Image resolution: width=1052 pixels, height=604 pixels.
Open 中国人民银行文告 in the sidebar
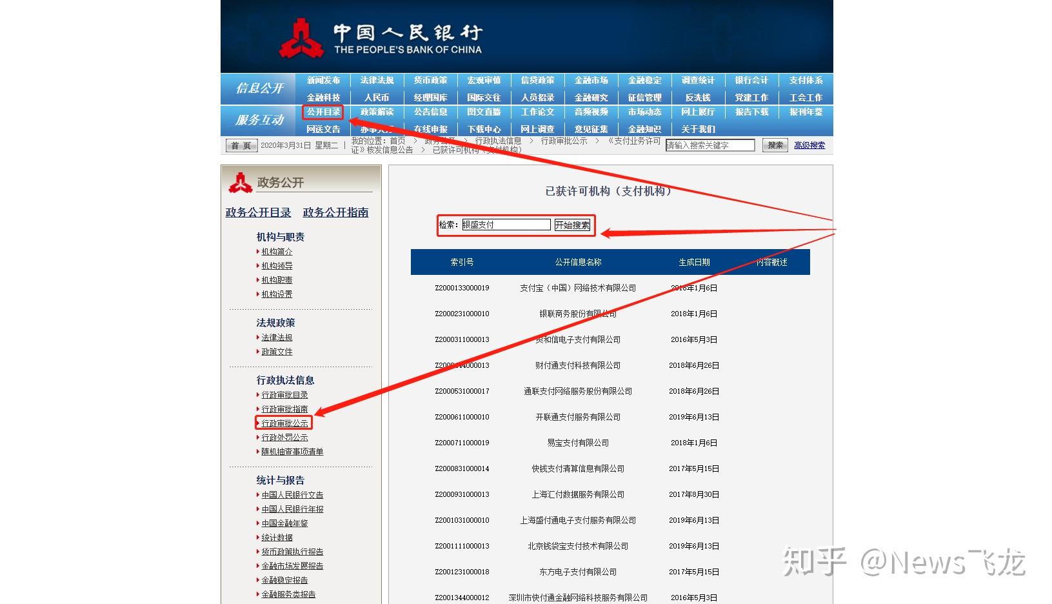coord(292,495)
